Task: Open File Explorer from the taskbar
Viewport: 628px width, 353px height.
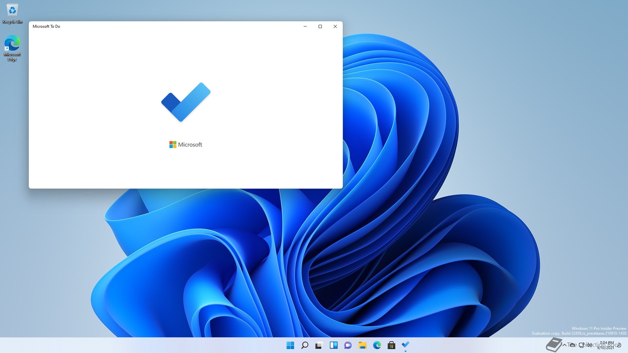Action: pyautogui.click(x=362, y=345)
